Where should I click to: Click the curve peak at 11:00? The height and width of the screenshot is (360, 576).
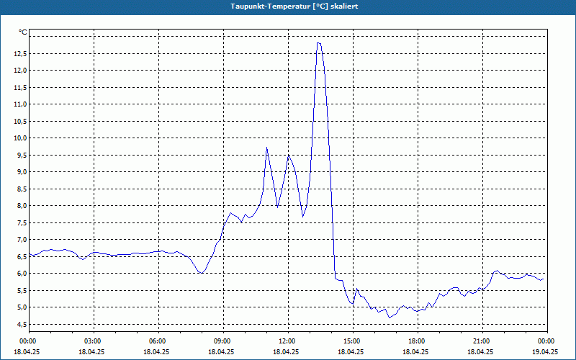point(266,148)
